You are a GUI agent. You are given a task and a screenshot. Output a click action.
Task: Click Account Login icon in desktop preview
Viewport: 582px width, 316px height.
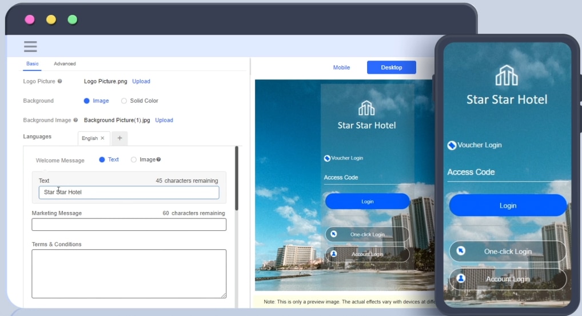coord(334,254)
